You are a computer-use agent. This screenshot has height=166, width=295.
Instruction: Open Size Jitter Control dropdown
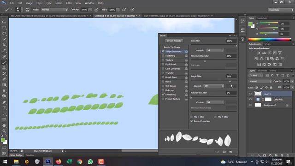pyautogui.click(x=215, y=50)
